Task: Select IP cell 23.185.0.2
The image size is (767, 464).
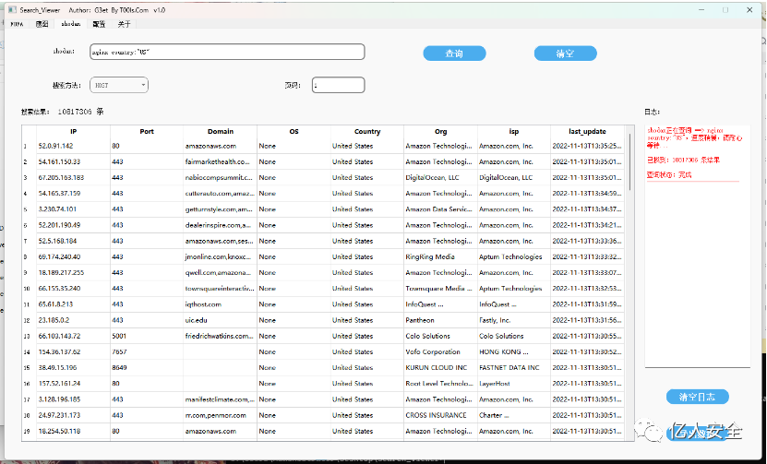Action: (73, 320)
